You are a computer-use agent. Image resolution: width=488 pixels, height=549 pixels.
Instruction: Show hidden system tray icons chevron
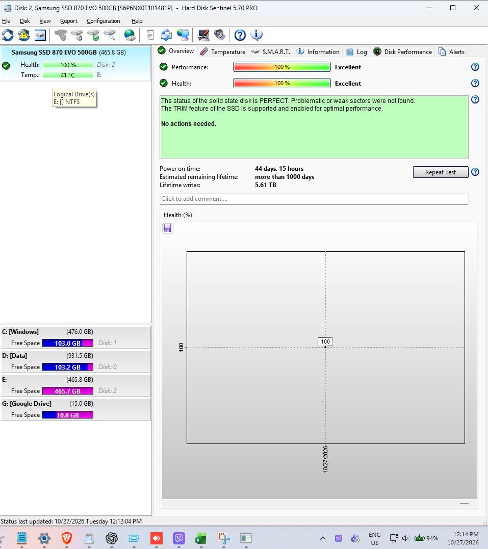323,538
